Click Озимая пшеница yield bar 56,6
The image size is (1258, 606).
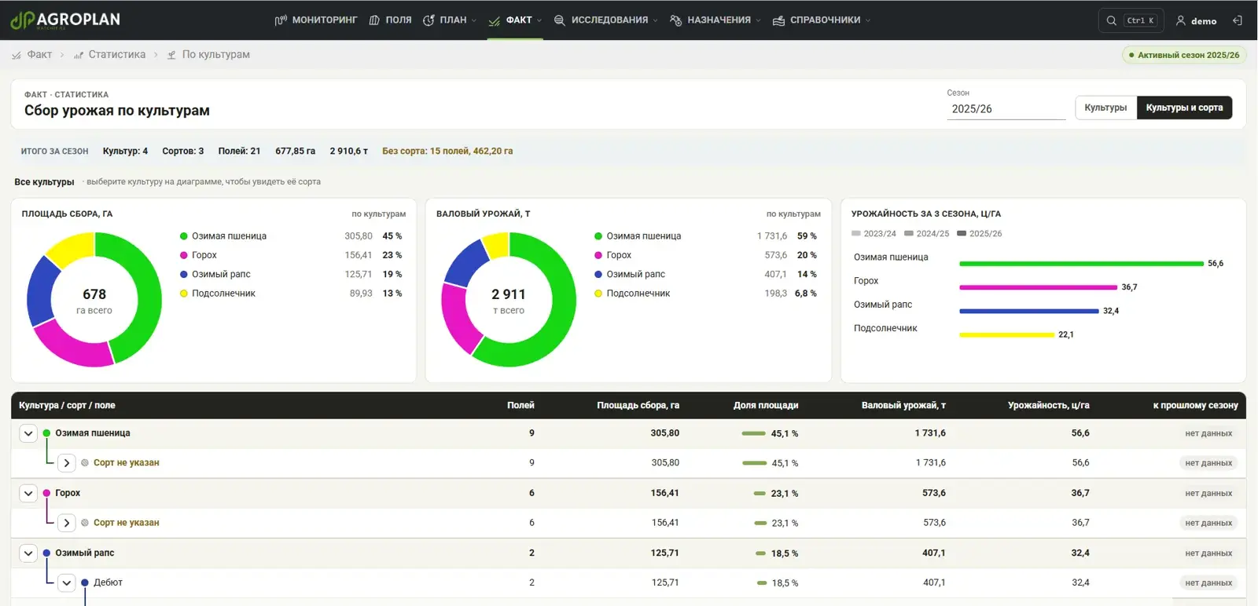1081,264
